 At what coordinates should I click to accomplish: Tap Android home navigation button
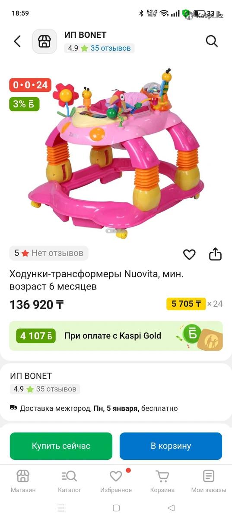coord(116,508)
